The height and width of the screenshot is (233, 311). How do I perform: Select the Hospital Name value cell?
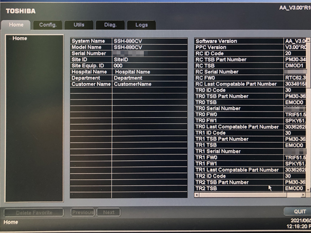click(150, 72)
